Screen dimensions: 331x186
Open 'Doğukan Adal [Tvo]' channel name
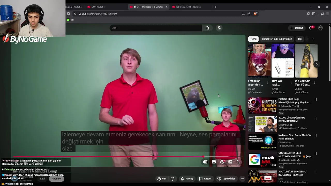287,106
